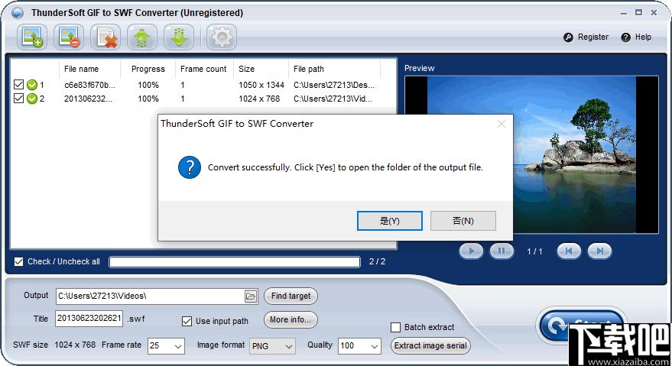Click the green status check of row 1
This screenshot has width=672, height=366.
pyautogui.click(x=31, y=85)
